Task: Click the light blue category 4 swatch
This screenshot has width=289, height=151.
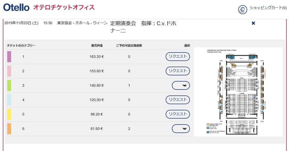Action: point(9,100)
